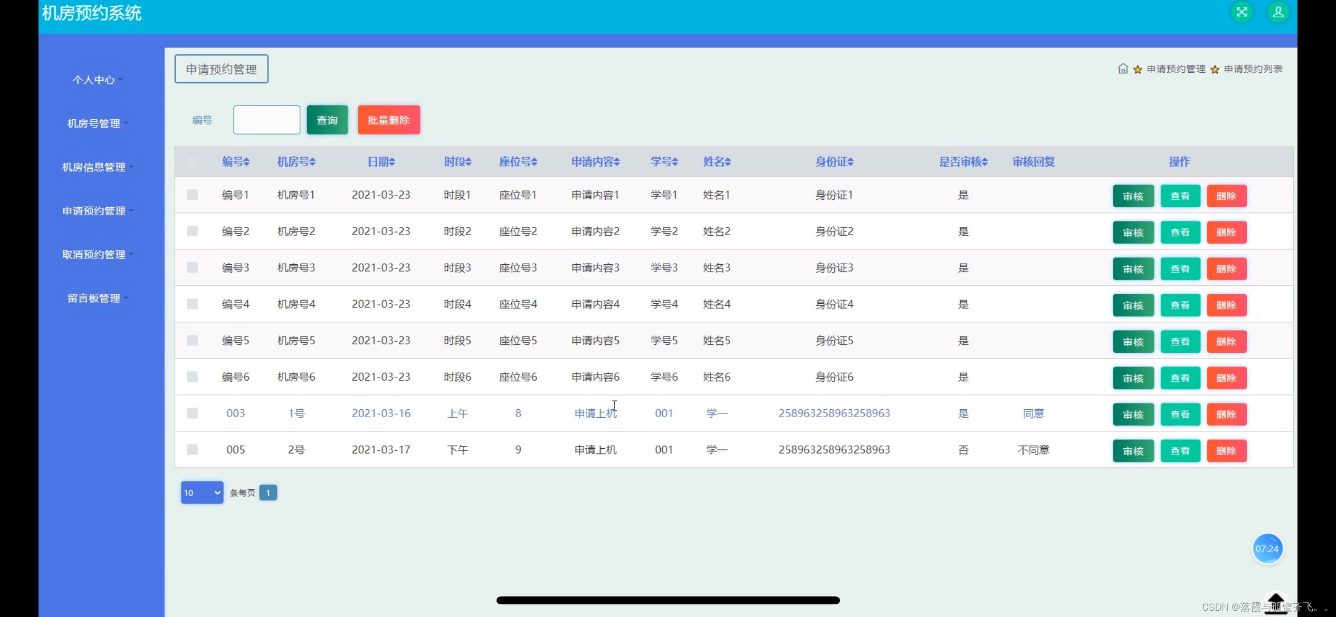Click 查看 button for row 编号1
This screenshot has width=1336, height=617.
[x=1180, y=196]
